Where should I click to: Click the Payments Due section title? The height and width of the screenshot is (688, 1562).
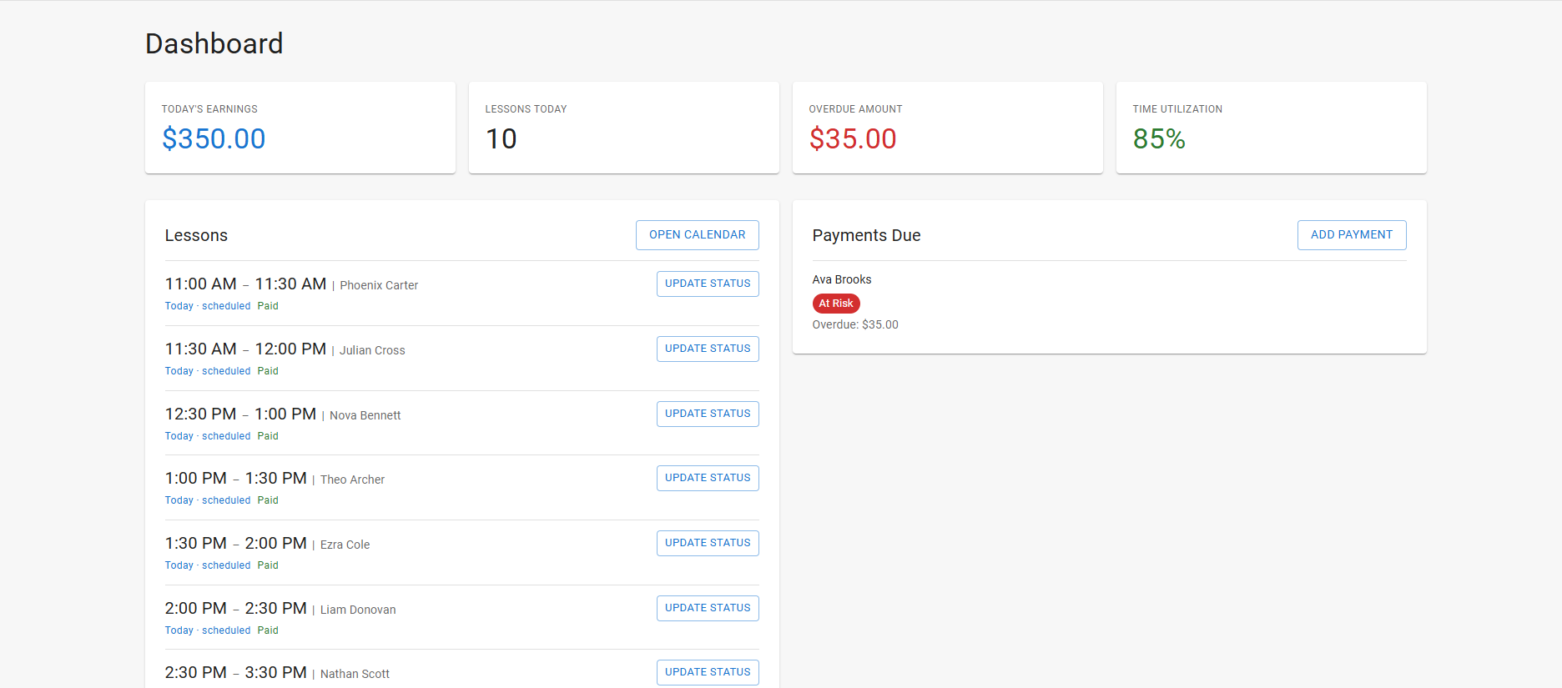coord(866,235)
